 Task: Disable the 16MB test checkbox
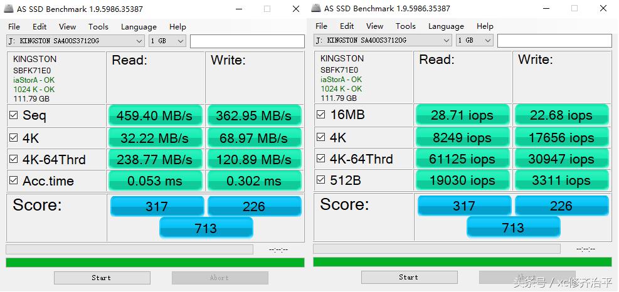(x=321, y=115)
